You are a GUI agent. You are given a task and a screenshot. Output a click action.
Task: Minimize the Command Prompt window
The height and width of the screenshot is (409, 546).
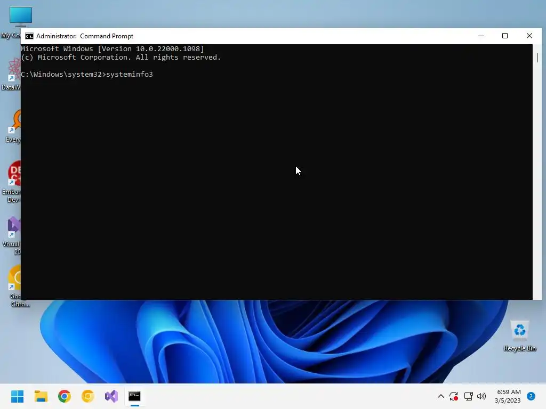[481, 36]
